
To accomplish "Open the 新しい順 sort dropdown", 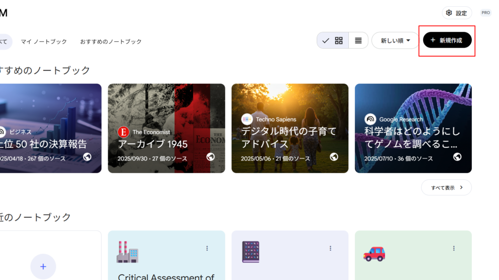I will [x=395, y=40].
